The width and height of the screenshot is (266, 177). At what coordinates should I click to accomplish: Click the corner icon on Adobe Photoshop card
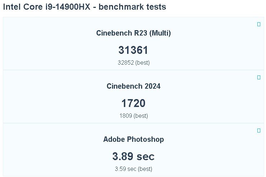click(x=259, y=131)
